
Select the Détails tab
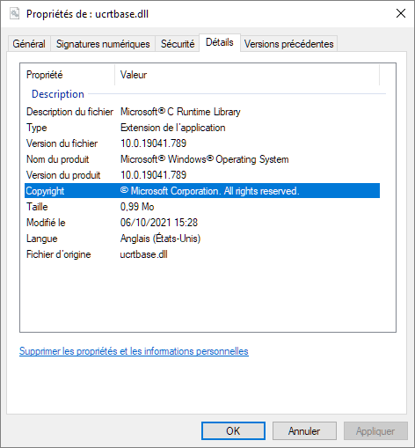pyautogui.click(x=220, y=42)
